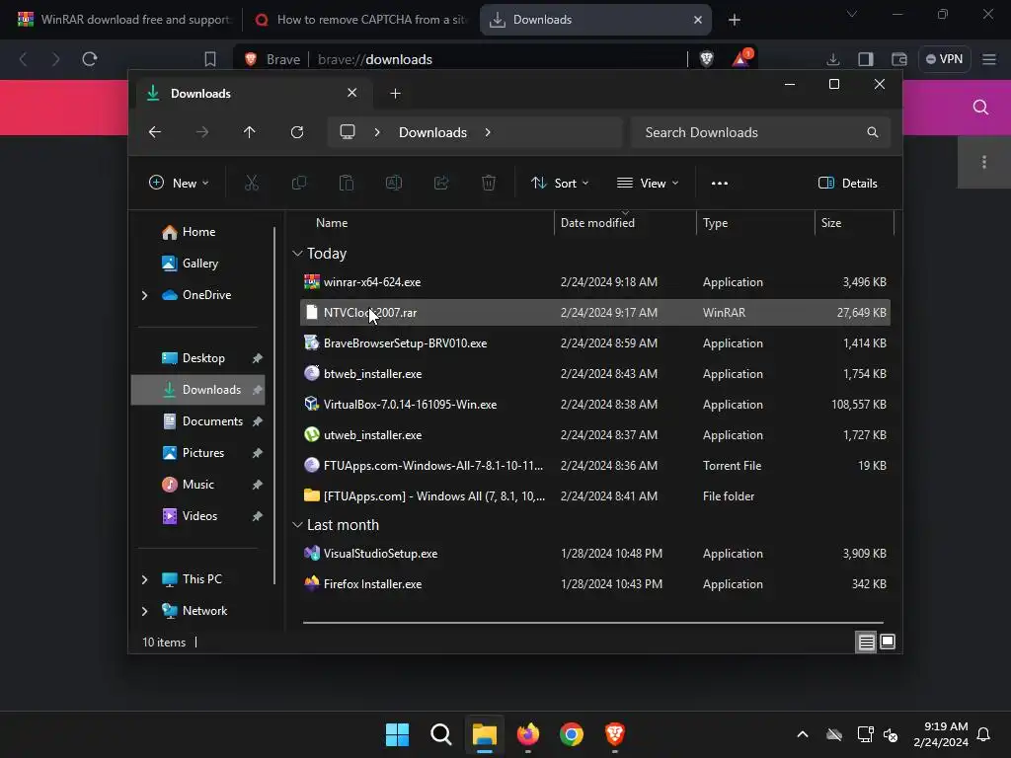Collapse the Today group
This screenshot has width=1011, height=758.
click(297, 254)
